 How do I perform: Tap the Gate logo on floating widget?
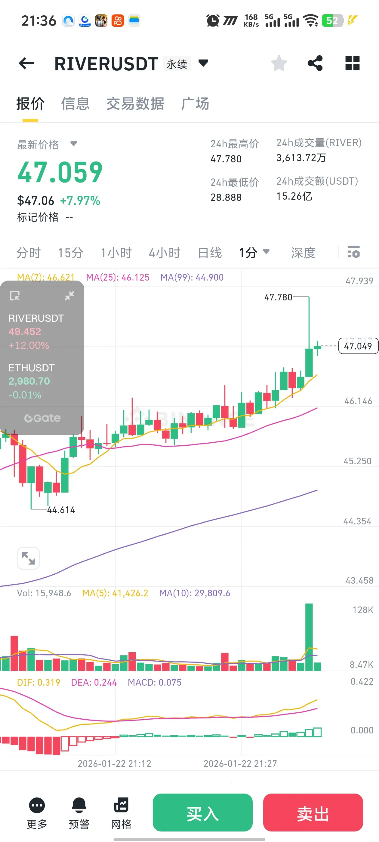pyautogui.click(x=42, y=418)
